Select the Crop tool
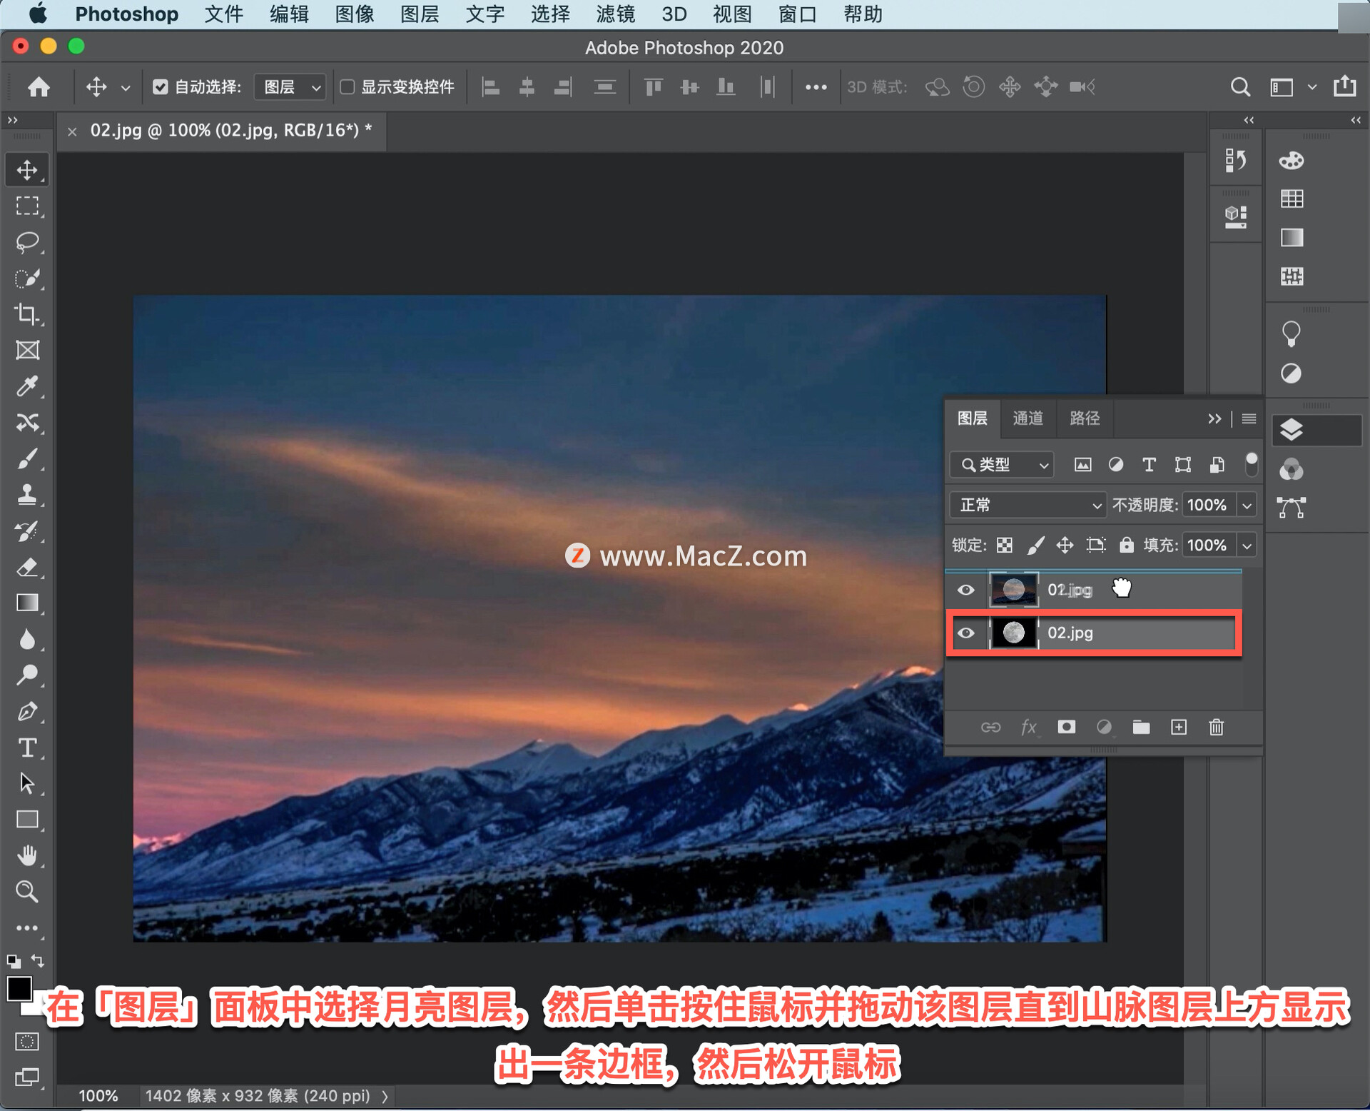The height and width of the screenshot is (1111, 1370). pyautogui.click(x=27, y=314)
